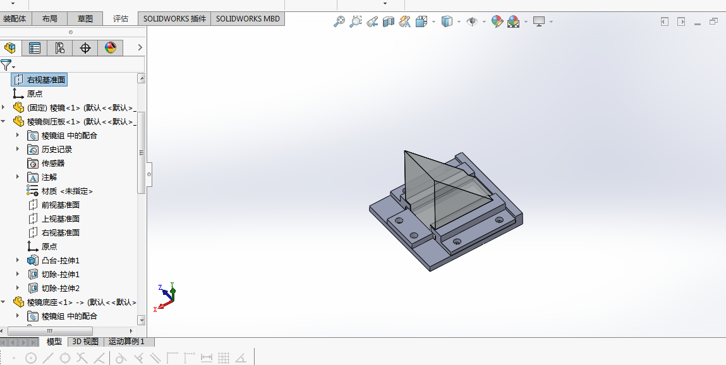Open the SOLIDWORKS 插件 tab
The image size is (726, 365).
[x=174, y=18]
